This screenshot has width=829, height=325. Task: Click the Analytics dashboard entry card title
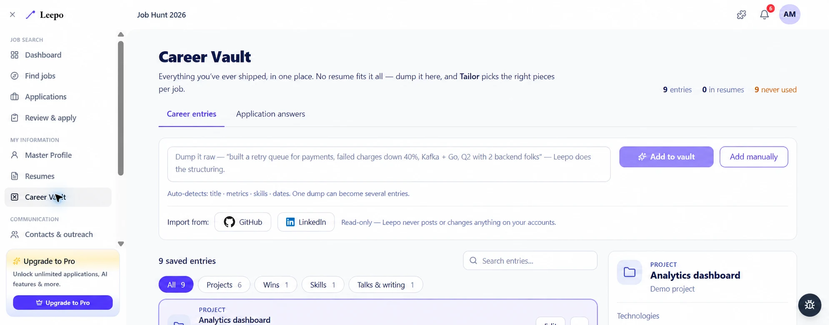(x=235, y=320)
